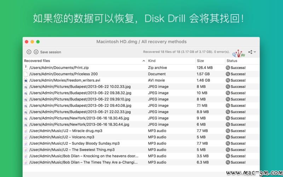283x177 pixels.
Task: Toggle sort arrow in Recovered files header
Action: coord(144,61)
